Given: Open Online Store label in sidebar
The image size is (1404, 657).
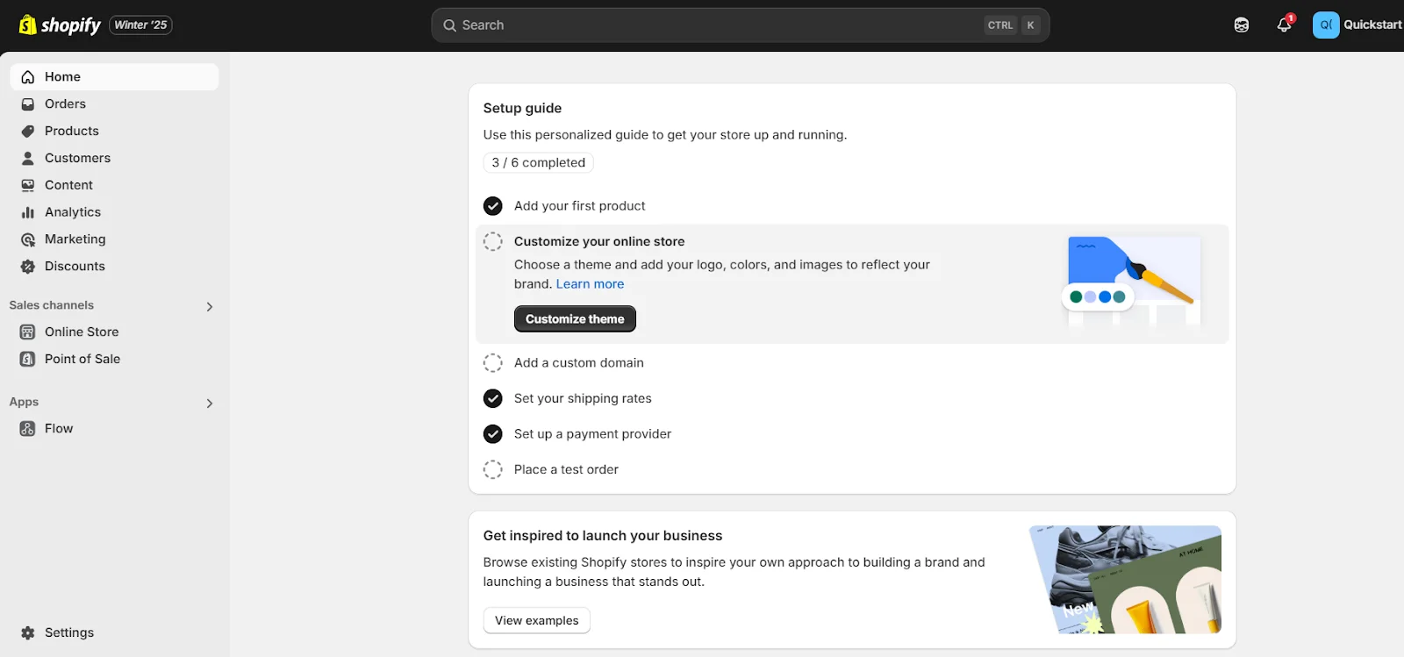Looking at the screenshot, I should point(82,332).
